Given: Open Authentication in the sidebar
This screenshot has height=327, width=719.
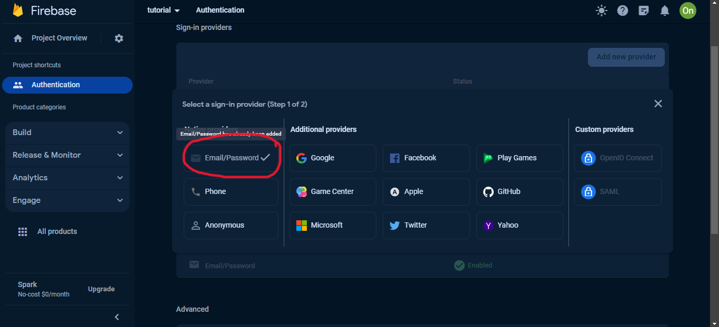Looking at the screenshot, I should (x=67, y=85).
